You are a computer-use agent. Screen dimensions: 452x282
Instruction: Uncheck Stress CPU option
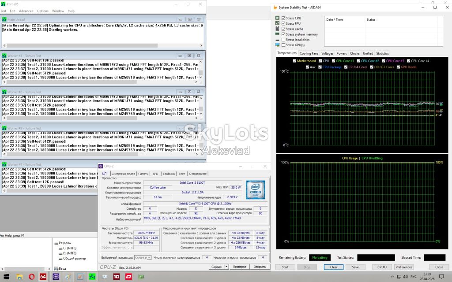click(x=283, y=18)
